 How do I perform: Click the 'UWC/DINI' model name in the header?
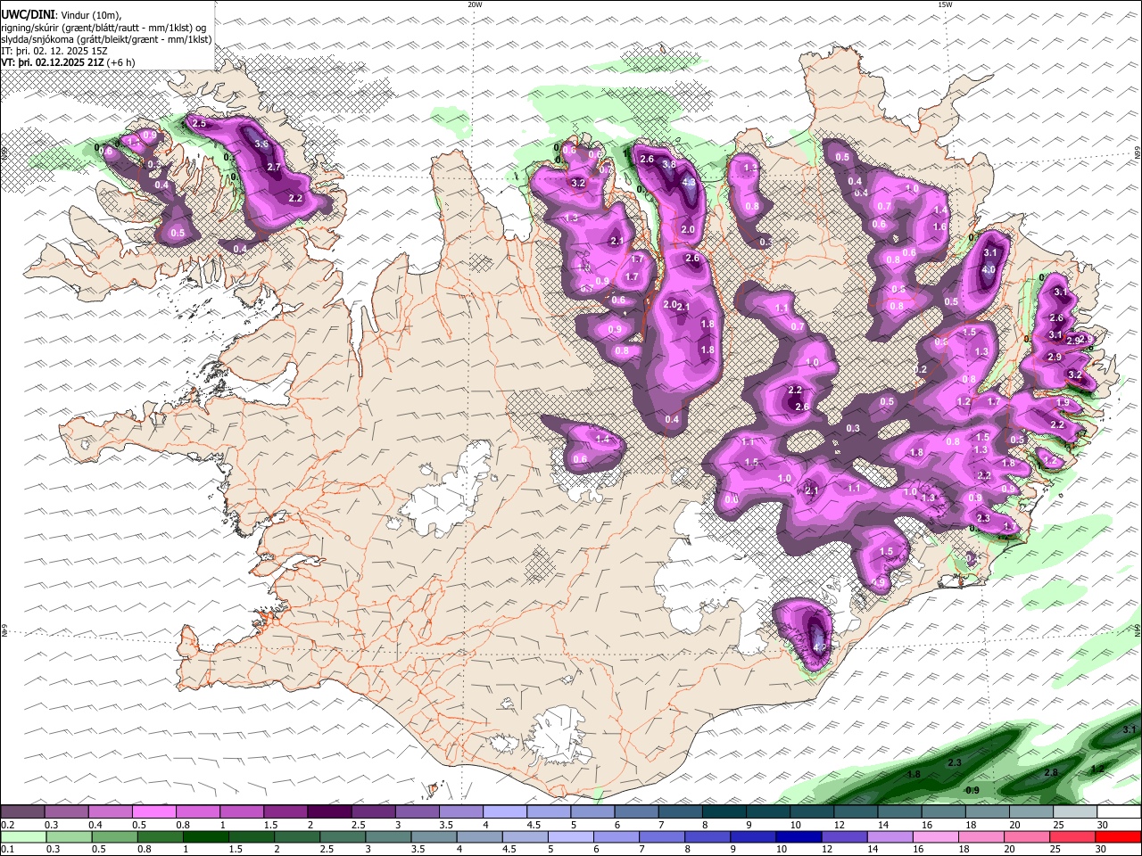coord(27,15)
